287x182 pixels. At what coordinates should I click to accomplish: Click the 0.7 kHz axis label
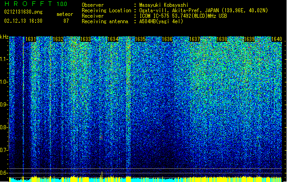point(4,150)
